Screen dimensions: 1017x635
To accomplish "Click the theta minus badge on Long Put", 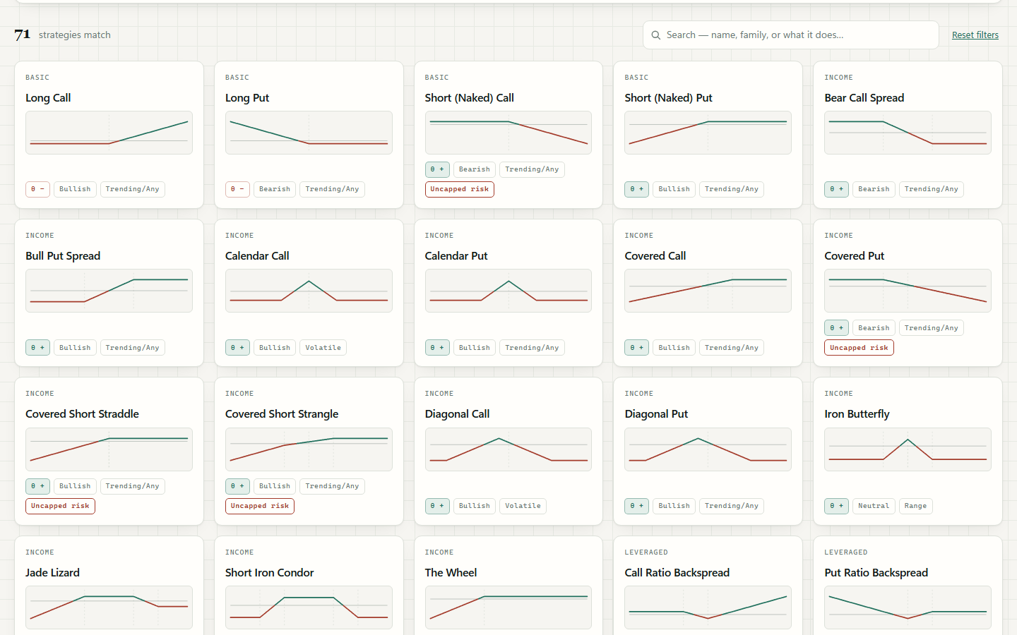I will (237, 189).
